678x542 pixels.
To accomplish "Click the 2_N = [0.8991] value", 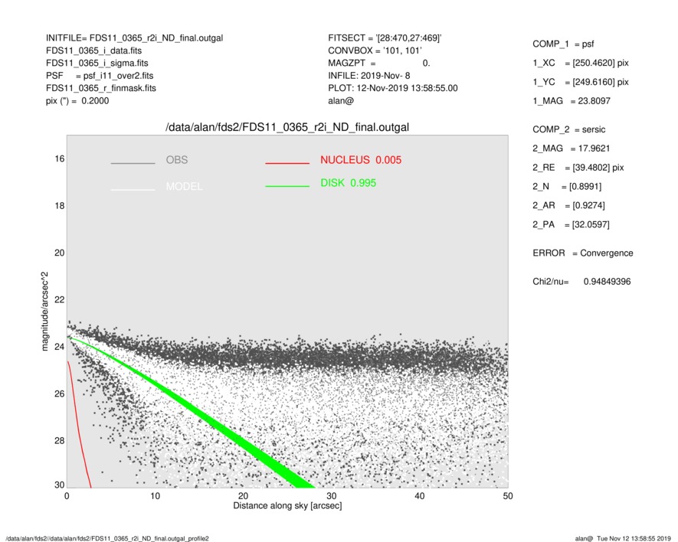I will click(567, 187).
